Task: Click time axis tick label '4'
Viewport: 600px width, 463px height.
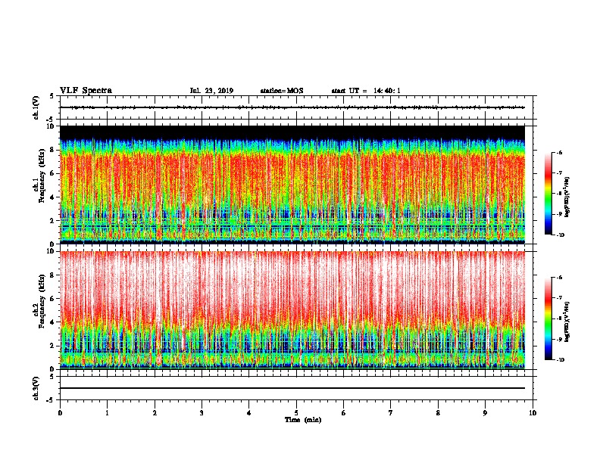Action: pos(249,413)
